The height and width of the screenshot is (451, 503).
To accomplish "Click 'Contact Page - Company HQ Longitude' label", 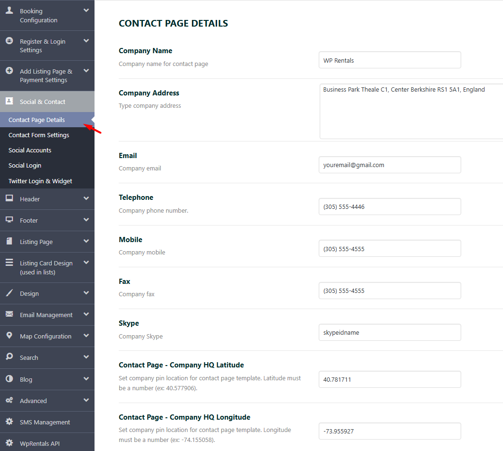I will tap(184, 417).
